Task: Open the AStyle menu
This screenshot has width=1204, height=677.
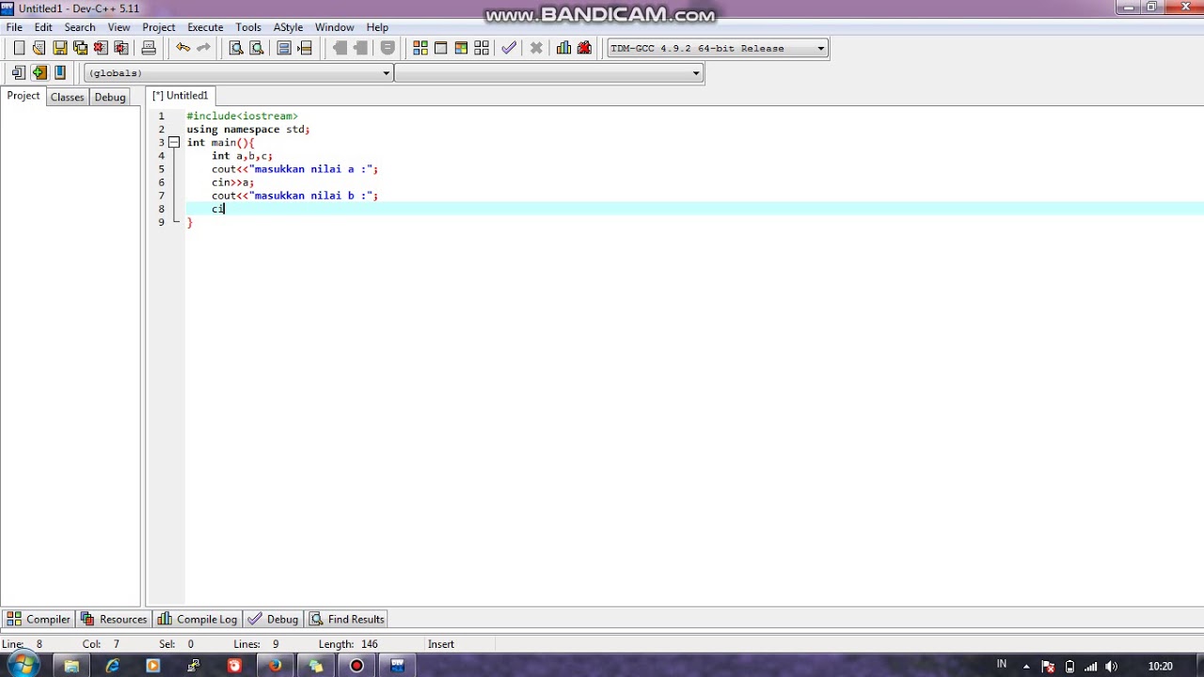Action: point(288,27)
